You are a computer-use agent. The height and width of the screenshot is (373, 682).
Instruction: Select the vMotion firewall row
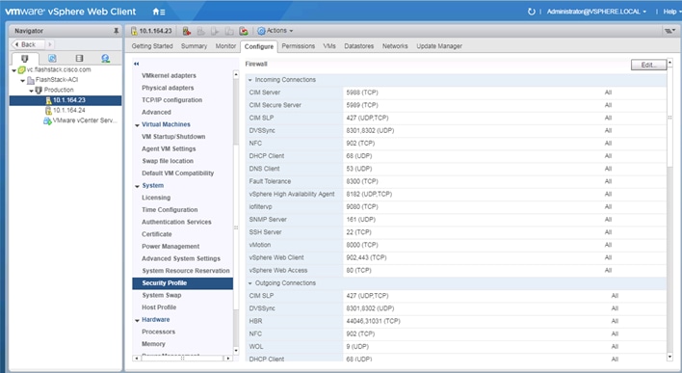(456, 245)
